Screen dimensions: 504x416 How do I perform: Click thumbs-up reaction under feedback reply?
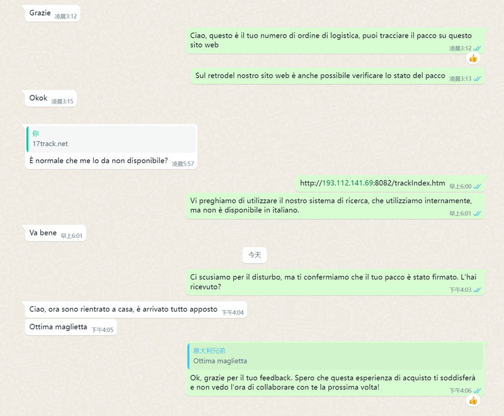click(x=473, y=401)
